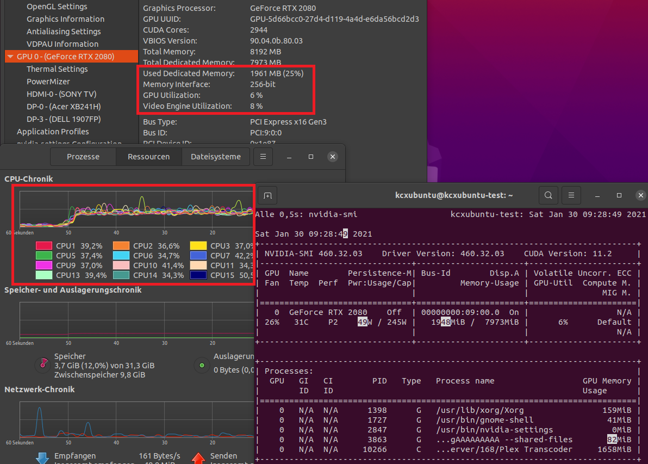The height and width of the screenshot is (464, 648).
Task: Click the Video Engine Utilization 8 % value
Action: [x=256, y=106]
